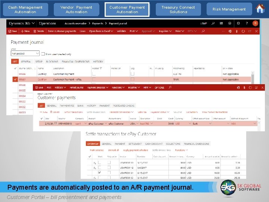Click Save in Customer payments toolbar
The image size is (269, 202).
pos(39,88)
